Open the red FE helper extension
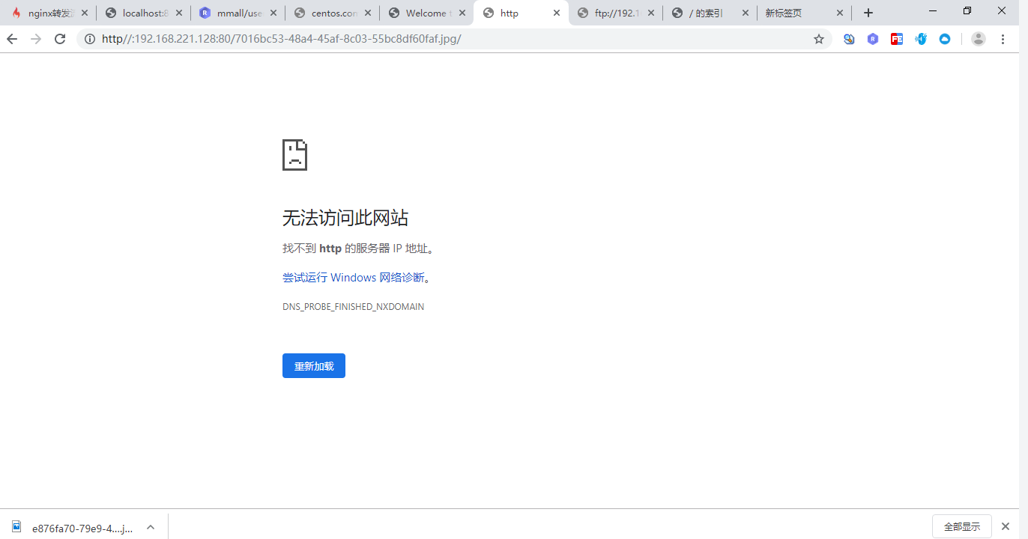The width and height of the screenshot is (1028, 539). click(x=897, y=39)
